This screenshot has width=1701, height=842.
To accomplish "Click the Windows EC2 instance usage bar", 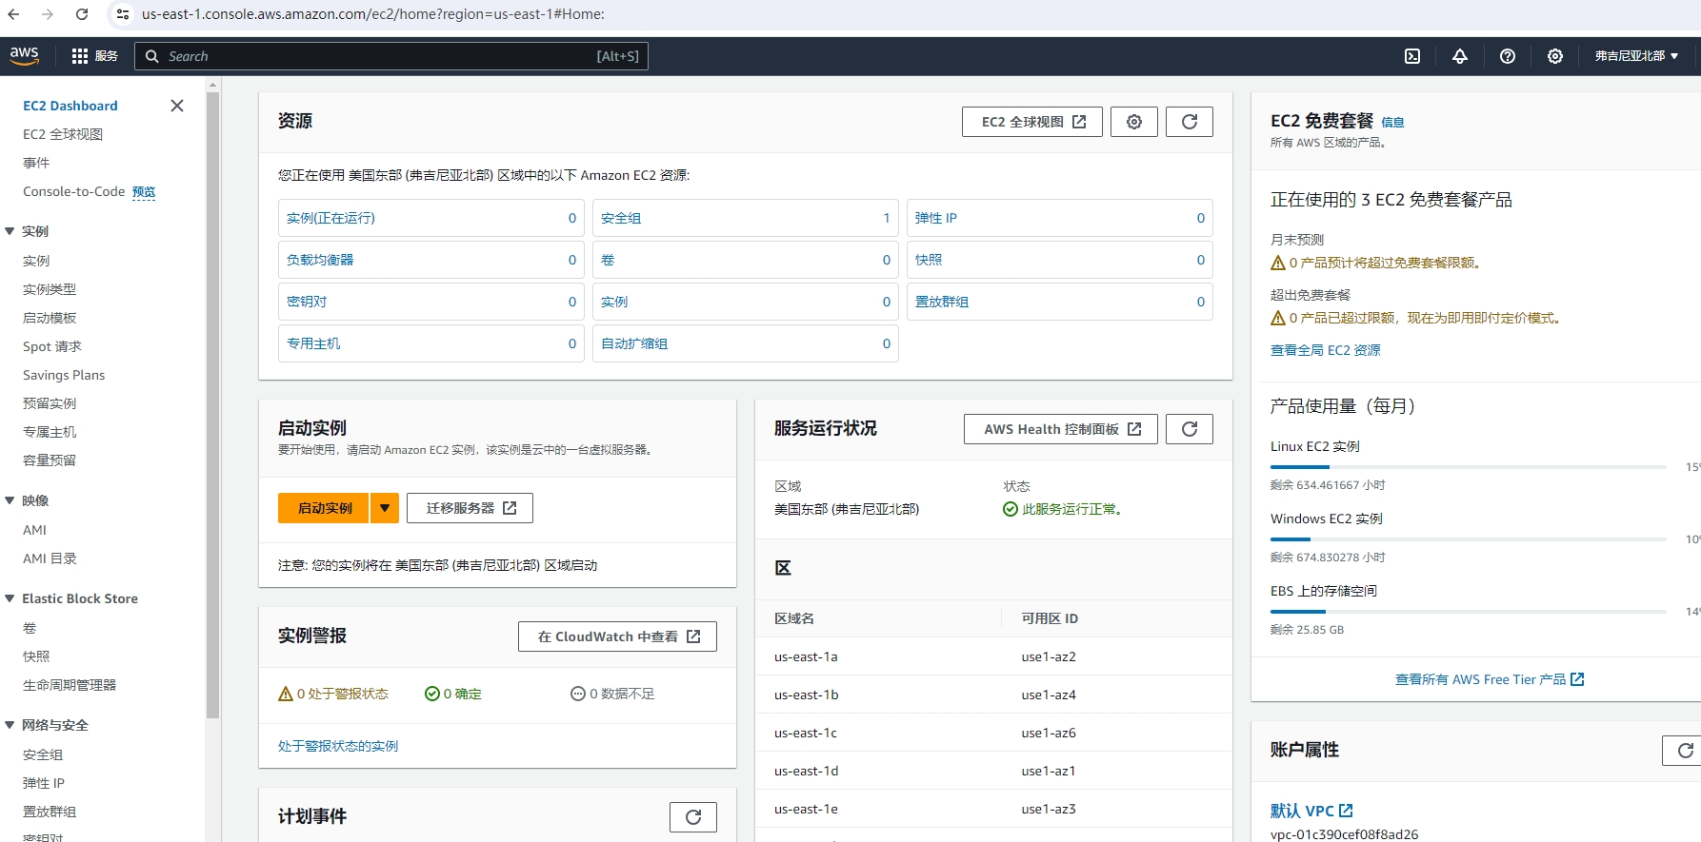I will point(1469,539).
